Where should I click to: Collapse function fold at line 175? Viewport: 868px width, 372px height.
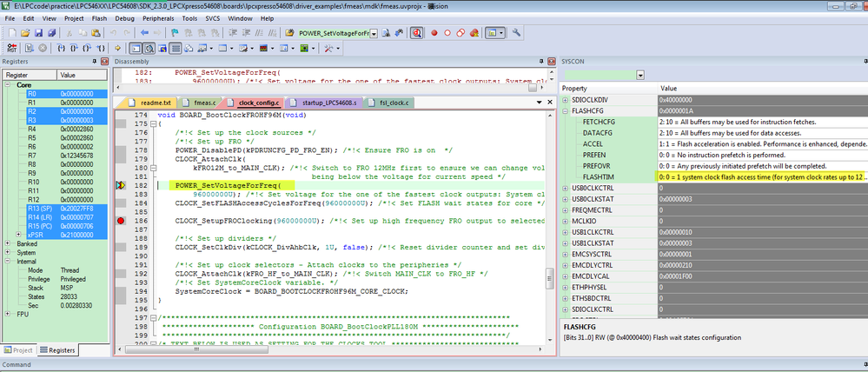point(153,124)
